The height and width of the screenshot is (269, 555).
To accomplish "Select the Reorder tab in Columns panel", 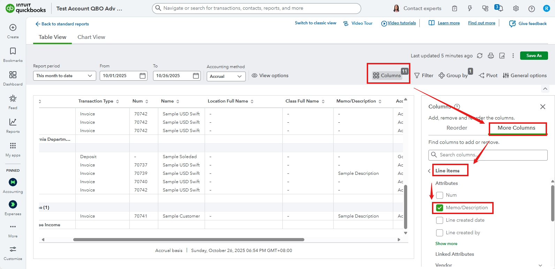I will (457, 128).
